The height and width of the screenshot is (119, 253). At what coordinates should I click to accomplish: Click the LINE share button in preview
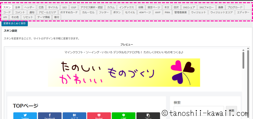(x=124, y=116)
